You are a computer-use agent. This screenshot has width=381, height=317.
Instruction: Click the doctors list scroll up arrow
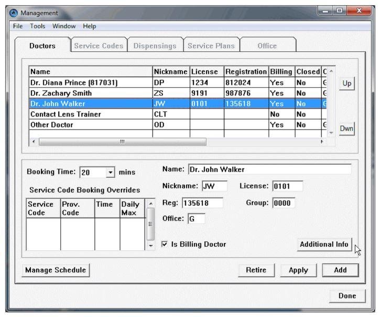pyautogui.click(x=331, y=71)
